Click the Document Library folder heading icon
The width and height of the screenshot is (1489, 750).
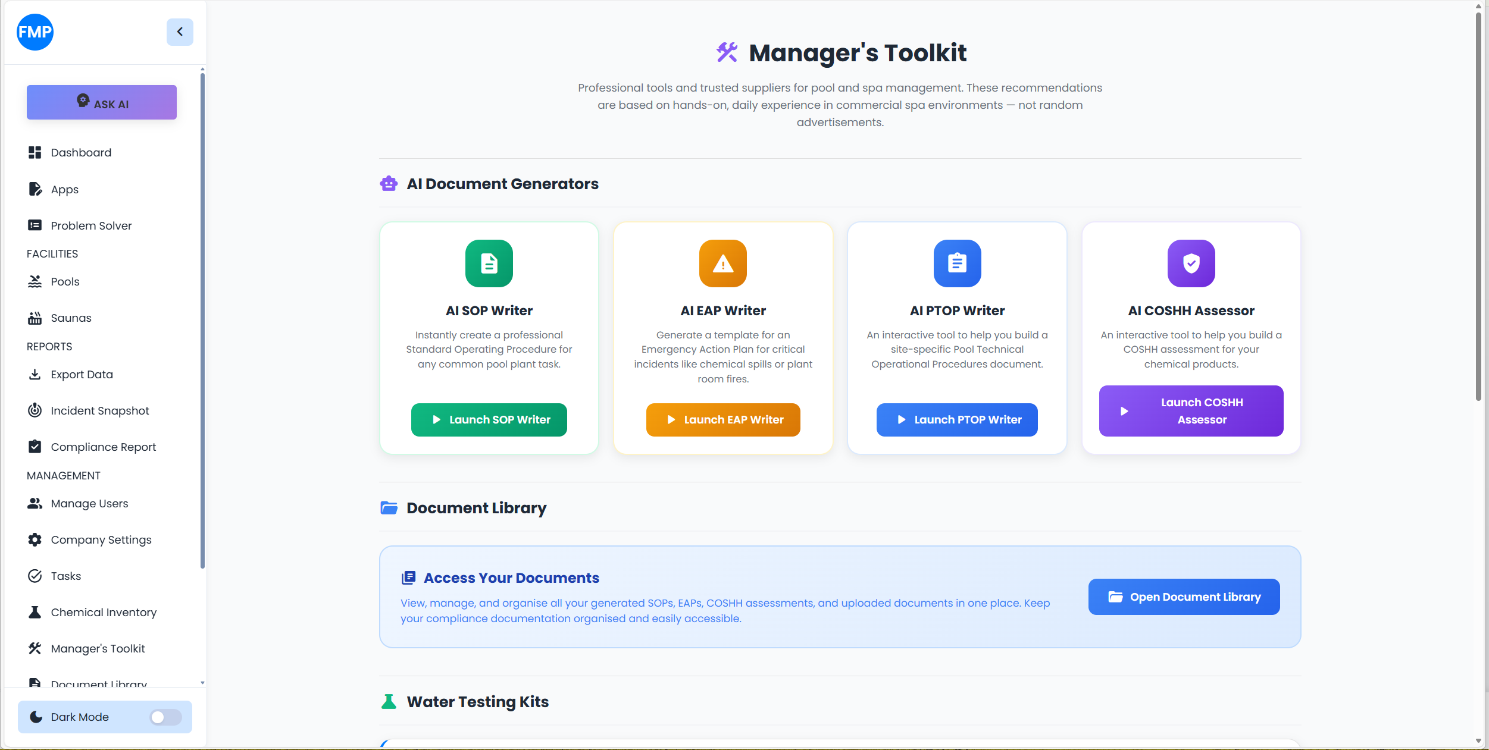pos(389,508)
